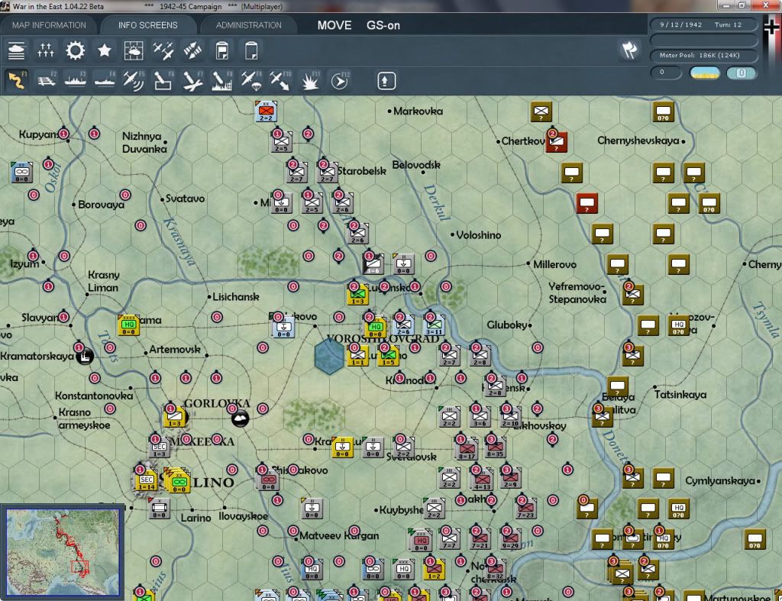Viewport: 782px width, 601px height.
Task: Click the MOVE mode label
Action: [334, 25]
